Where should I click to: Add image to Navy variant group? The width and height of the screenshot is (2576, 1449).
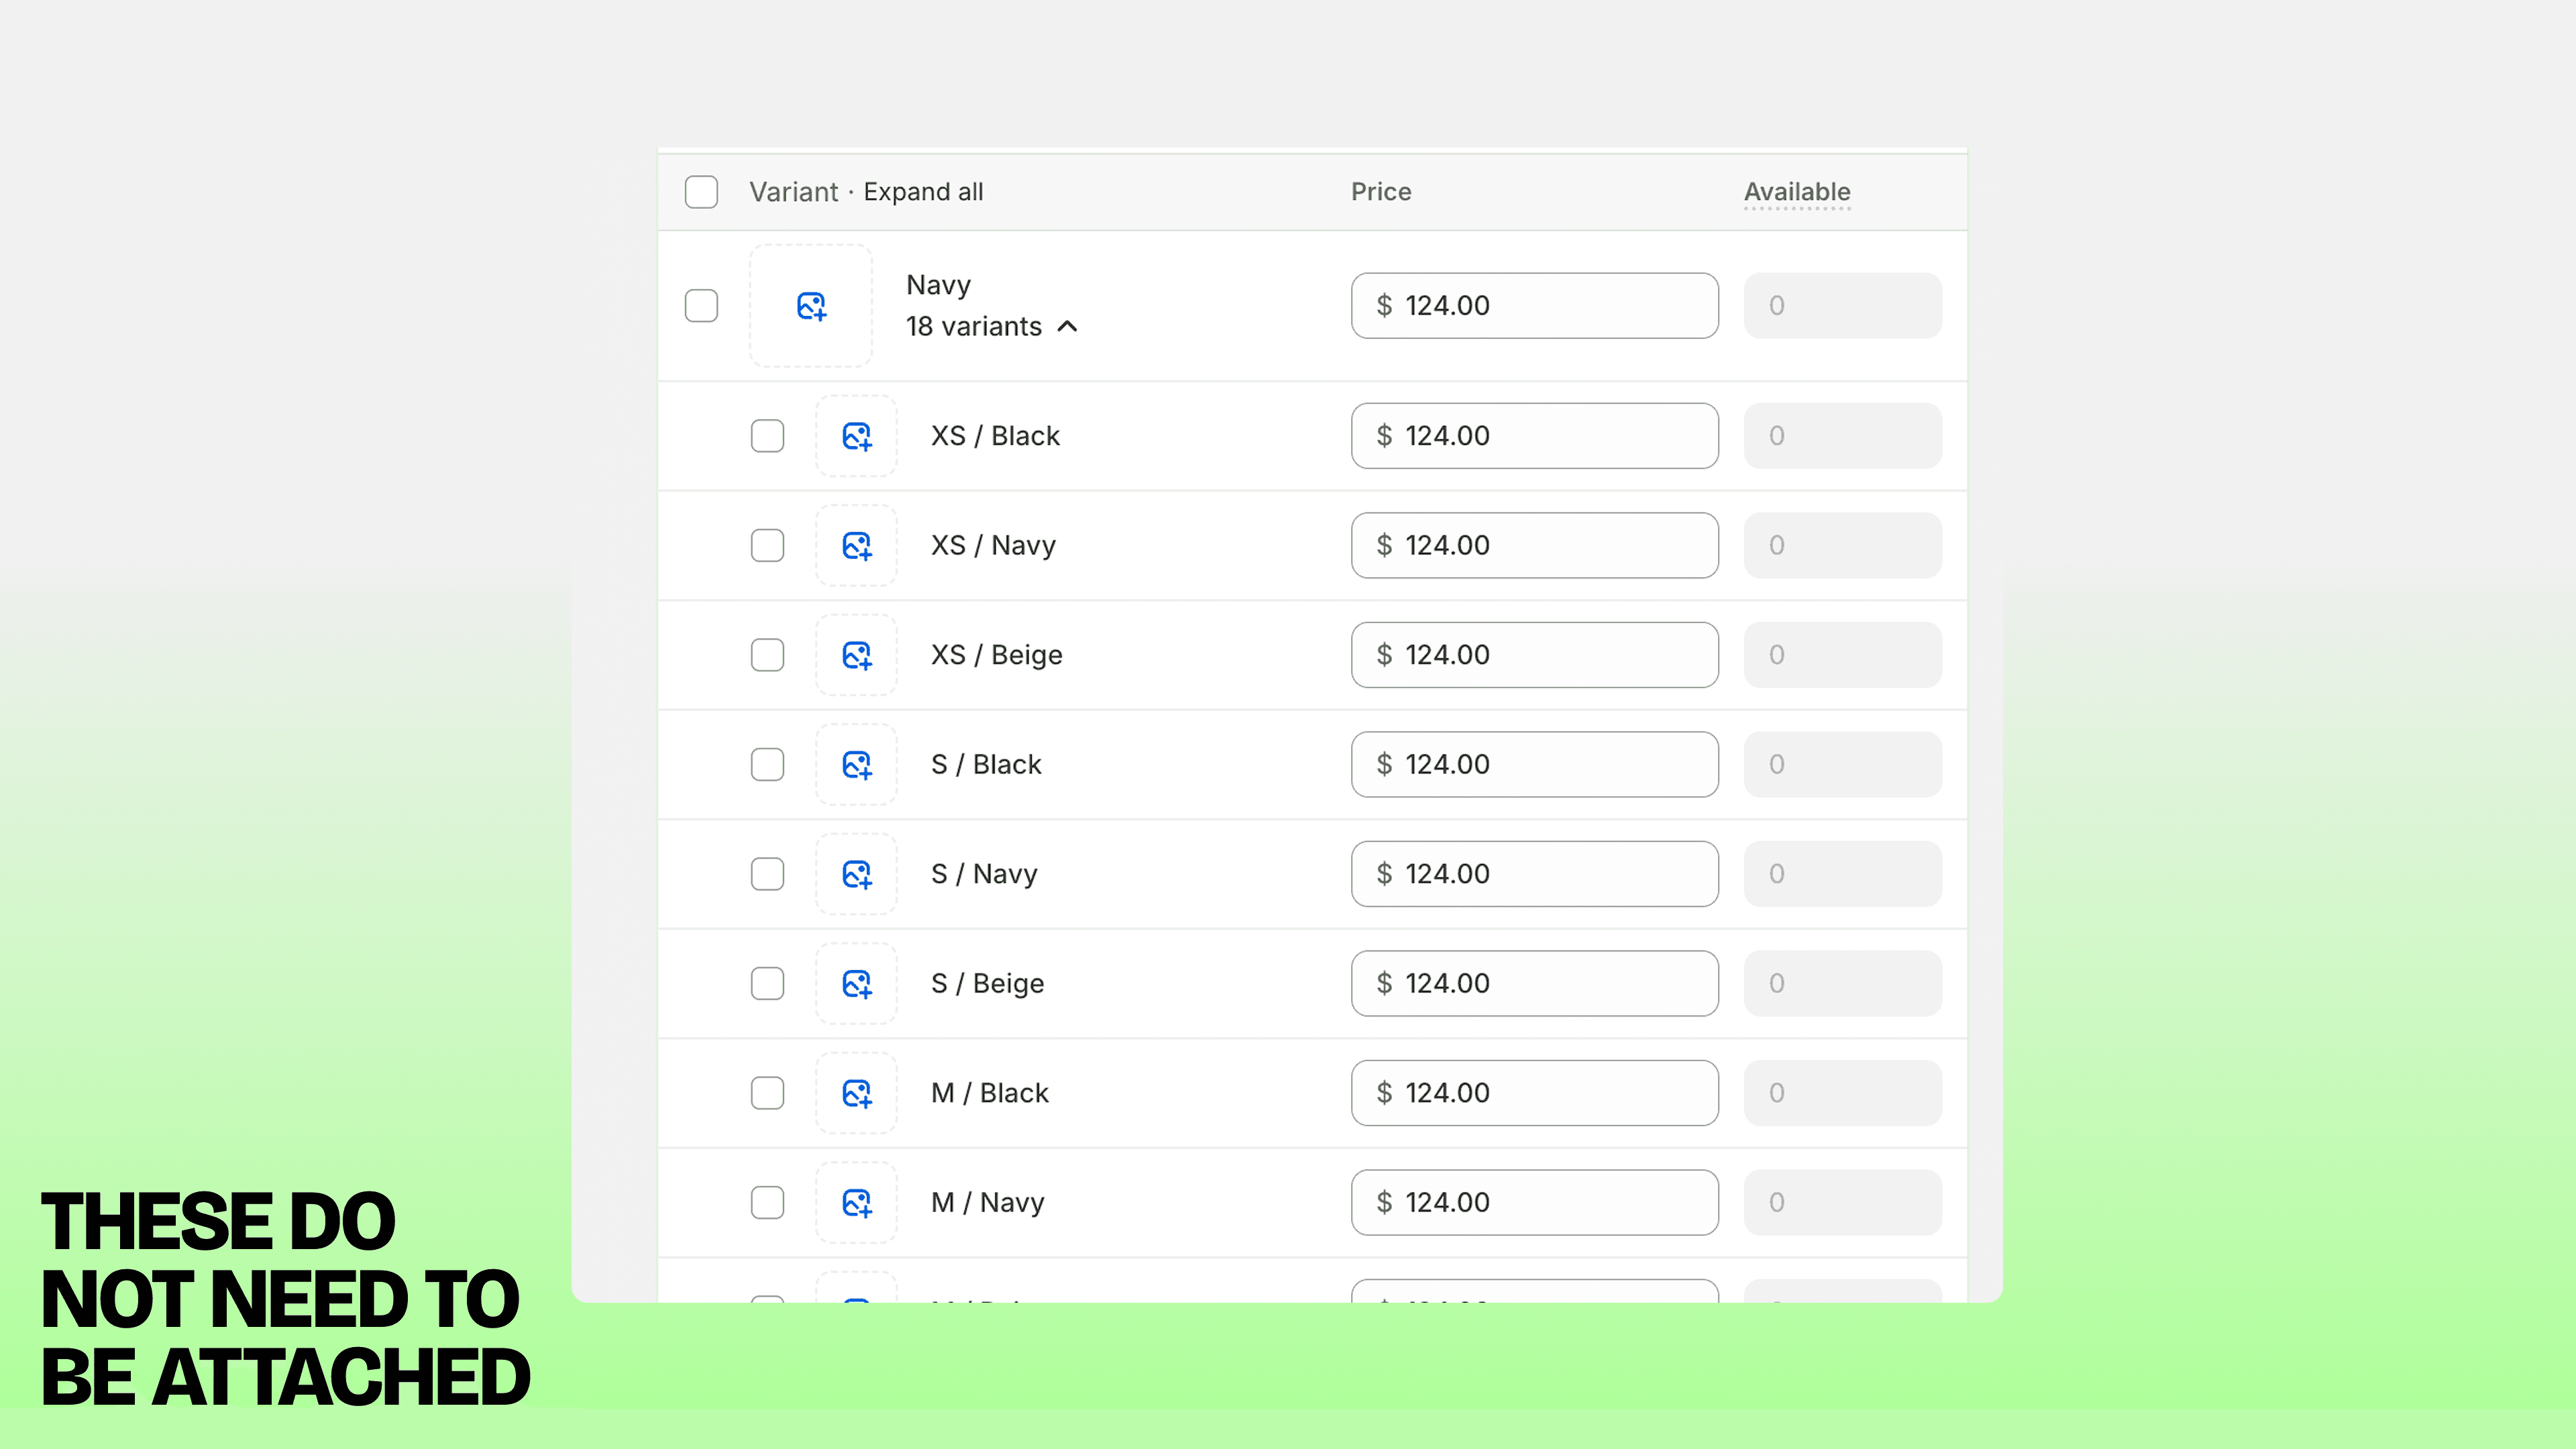pos(811,306)
